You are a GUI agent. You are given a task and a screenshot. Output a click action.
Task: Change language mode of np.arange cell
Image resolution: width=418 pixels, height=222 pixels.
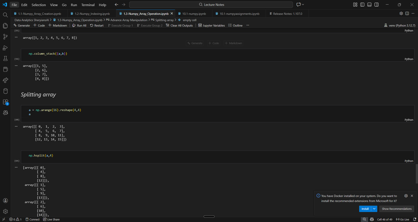click(x=409, y=120)
